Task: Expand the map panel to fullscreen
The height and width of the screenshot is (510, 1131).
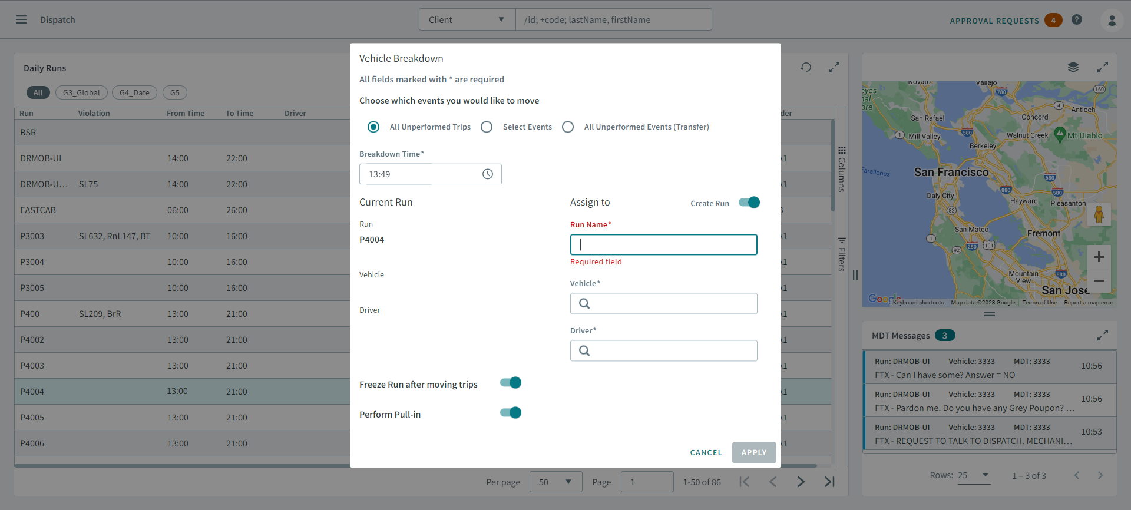Action: coord(1103,67)
